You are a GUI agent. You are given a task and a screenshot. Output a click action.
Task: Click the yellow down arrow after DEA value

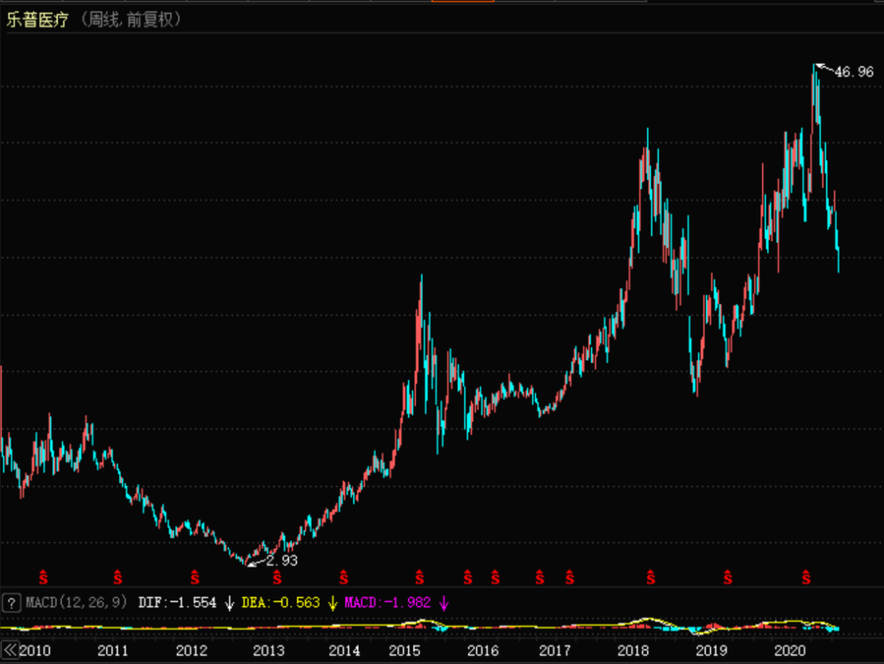332,603
